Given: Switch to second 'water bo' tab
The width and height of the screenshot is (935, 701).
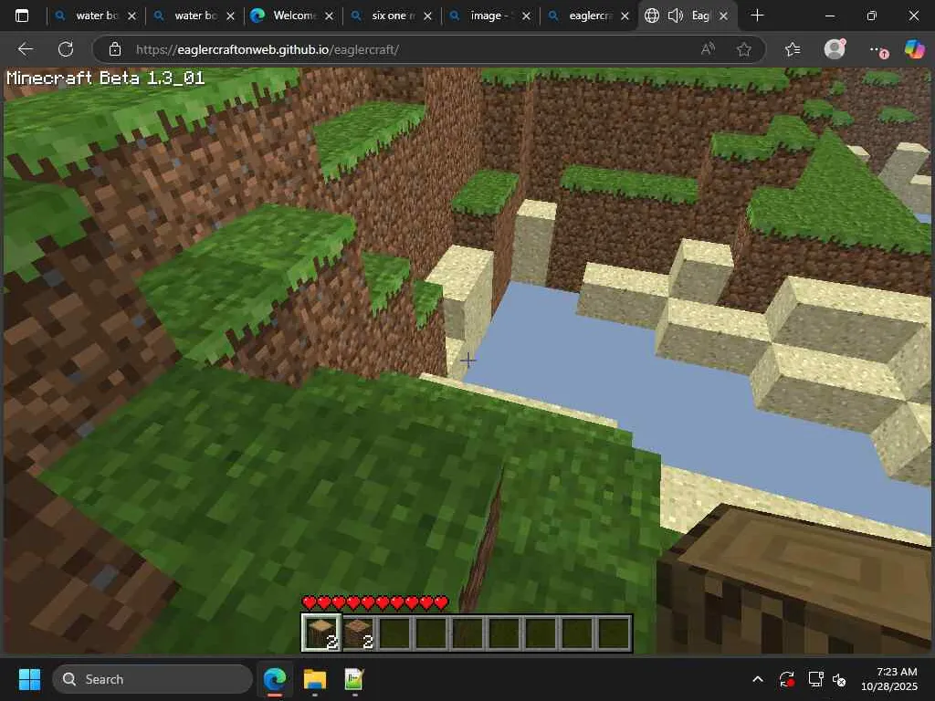Looking at the screenshot, I should point(194,16).
